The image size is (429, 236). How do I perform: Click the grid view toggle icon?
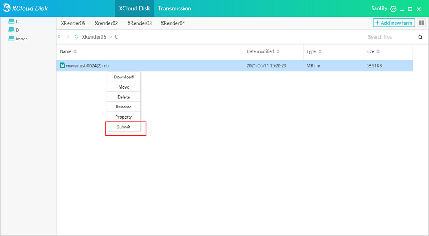[421, 23]
